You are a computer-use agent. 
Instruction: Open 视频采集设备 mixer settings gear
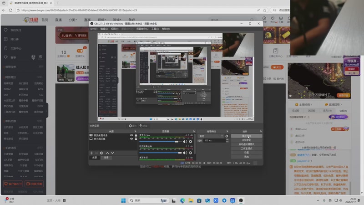coord(191,153)
